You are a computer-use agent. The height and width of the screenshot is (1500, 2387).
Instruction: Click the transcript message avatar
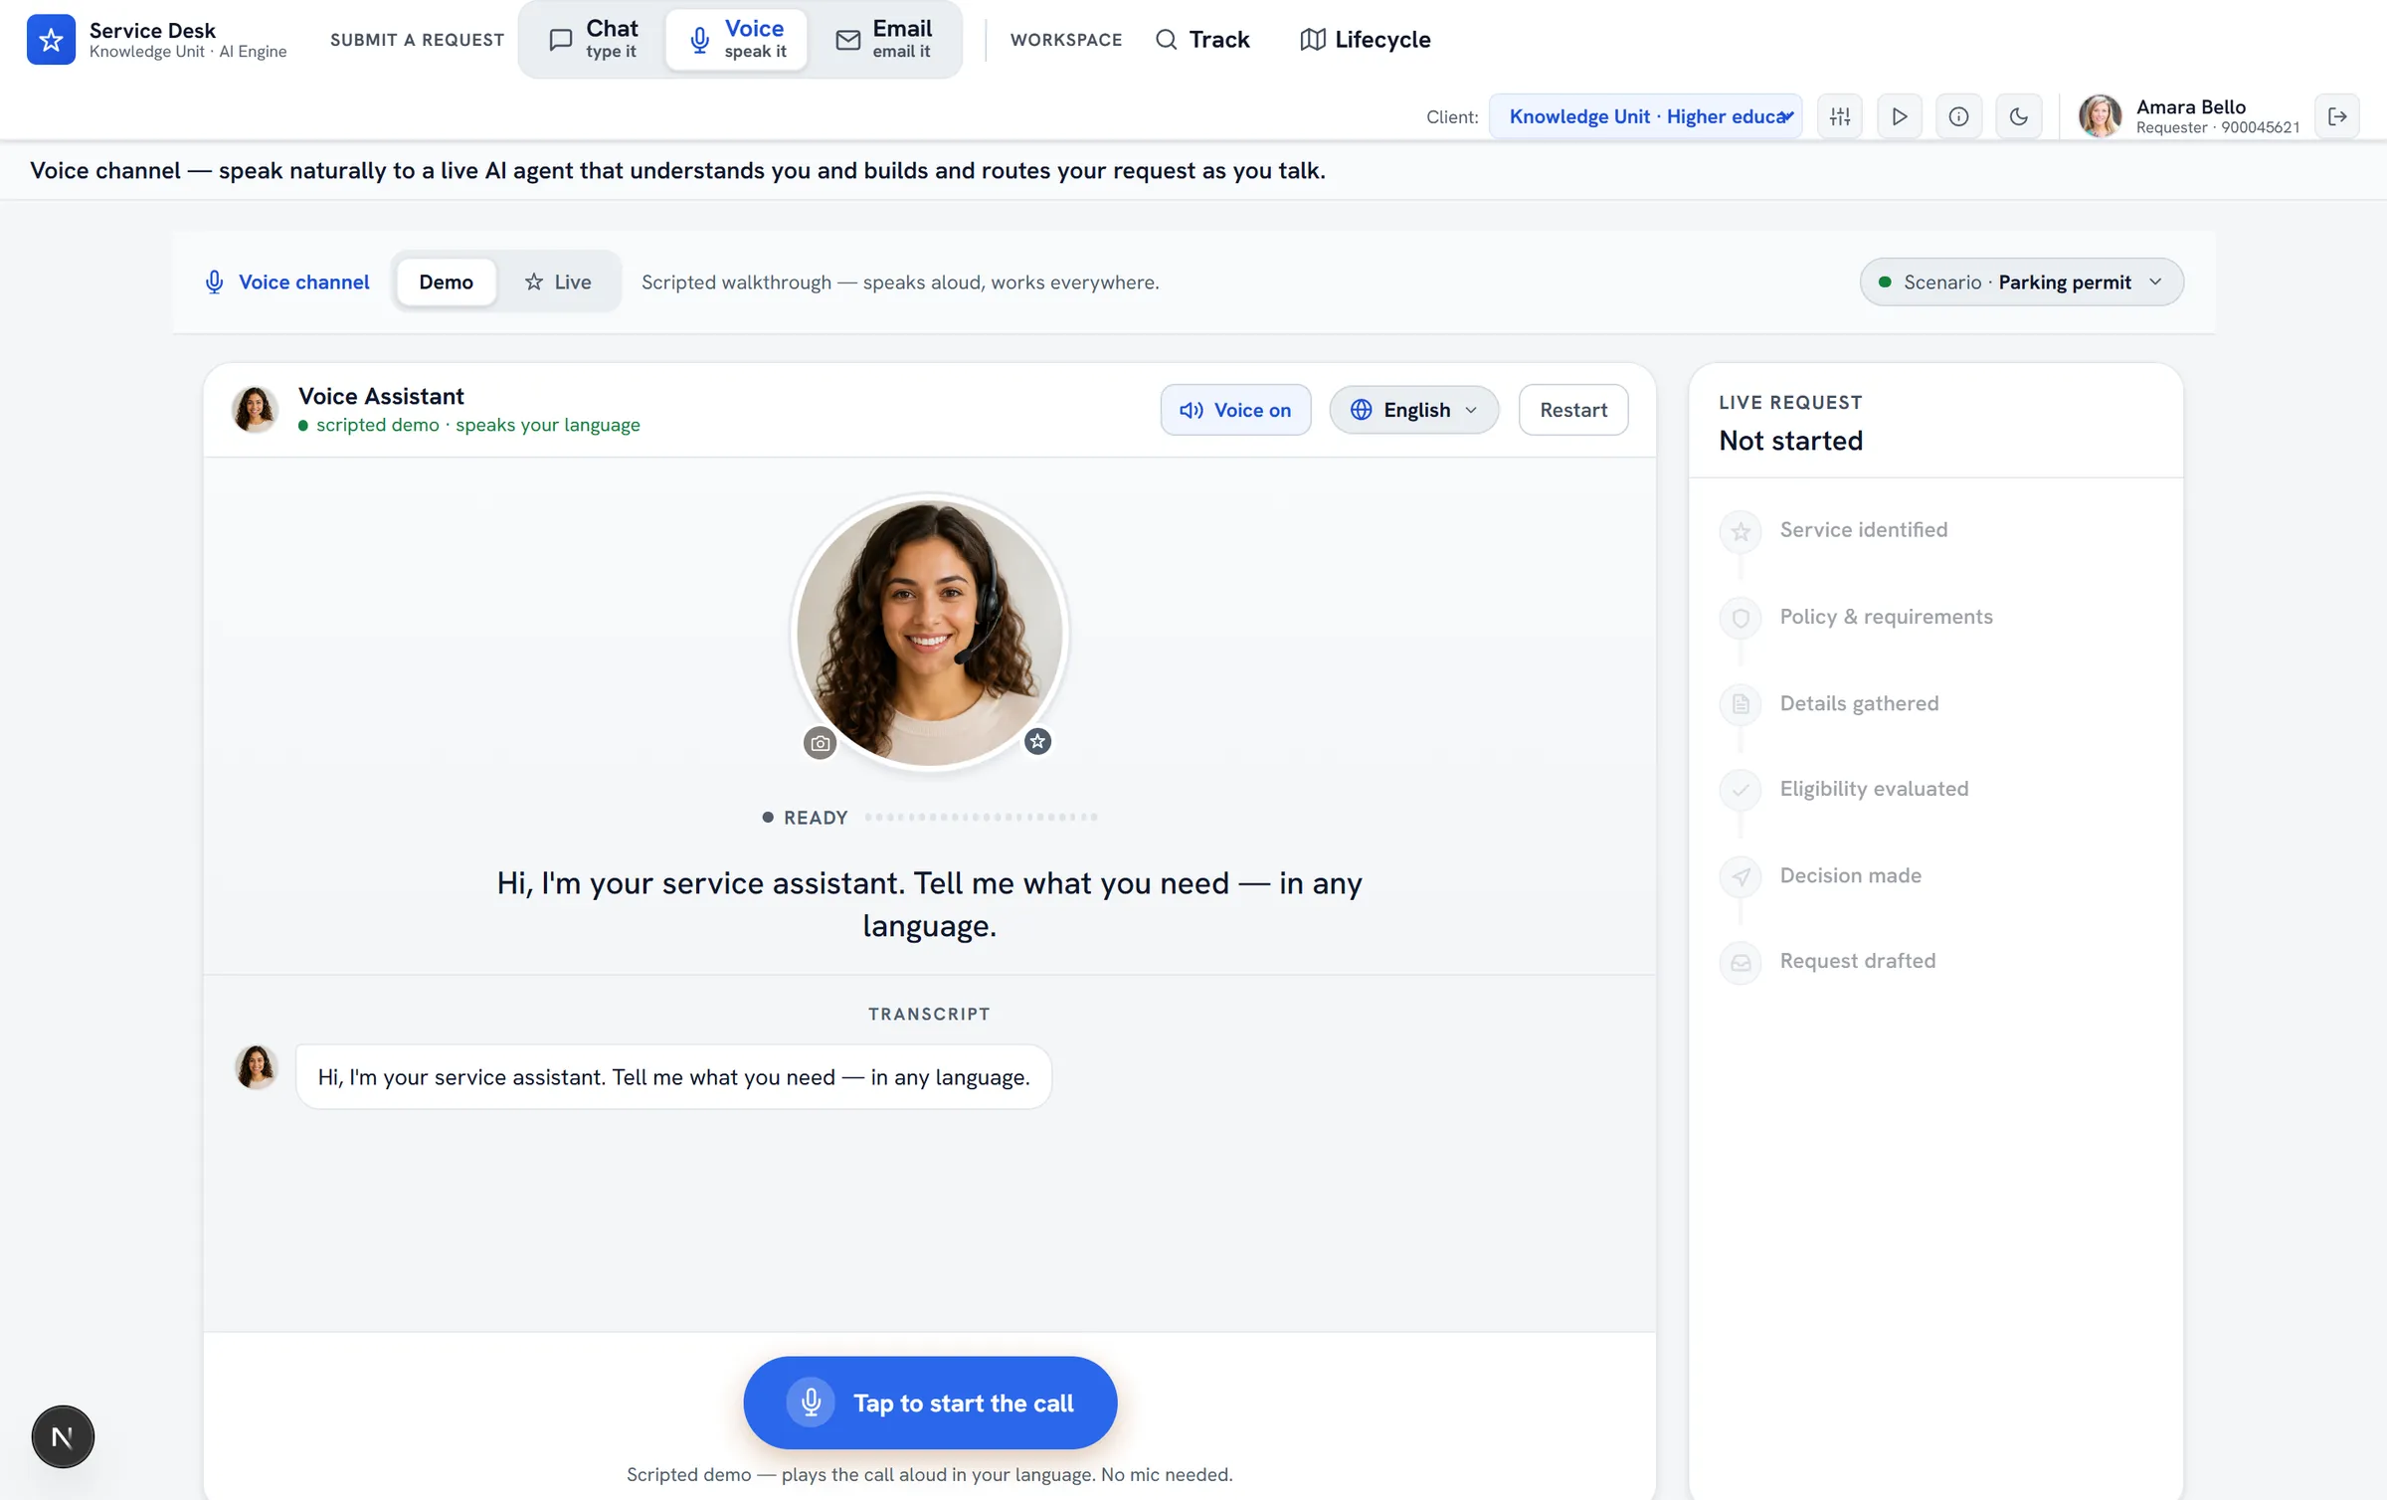point(256,1066)
